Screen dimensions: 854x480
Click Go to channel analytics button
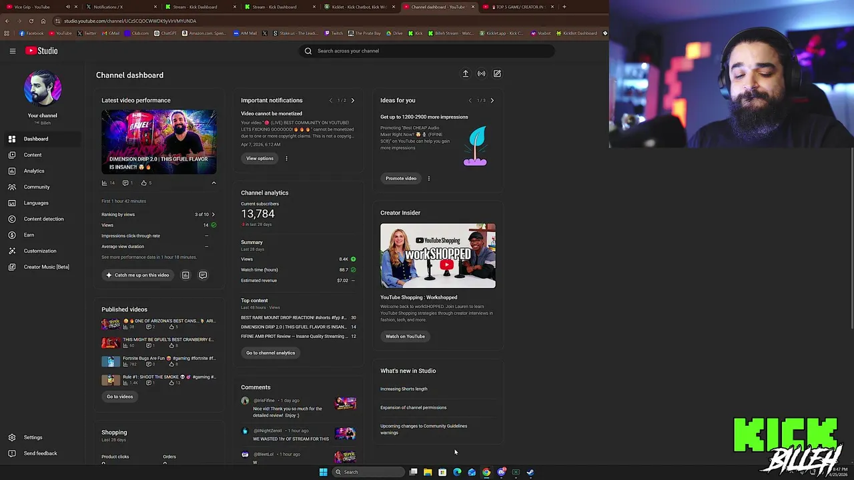pyautogui.click(x=270, y=353)
